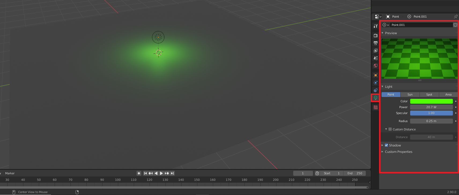Click the animate dot next to Color
Screen dimensions: 459x195
tap(456, 101)
